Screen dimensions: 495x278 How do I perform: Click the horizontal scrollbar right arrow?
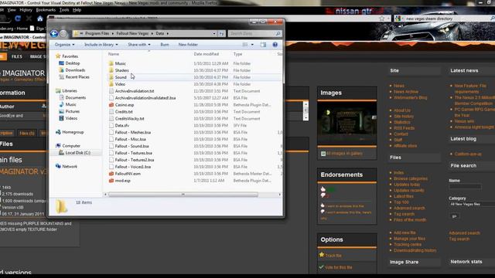pyautogui.click(x=279, y=195)
